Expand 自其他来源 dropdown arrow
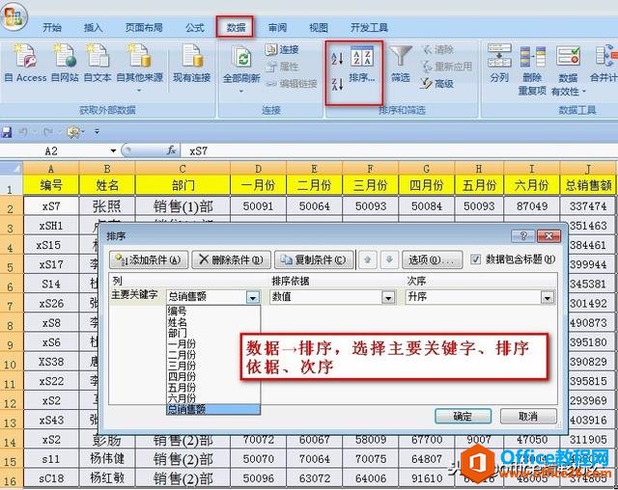The height and width of the screenshot is (490, 618). (139, 91)
